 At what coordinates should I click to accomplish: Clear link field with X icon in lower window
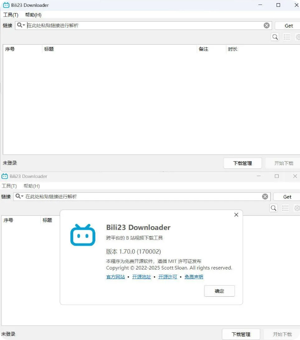pos(265,196)
